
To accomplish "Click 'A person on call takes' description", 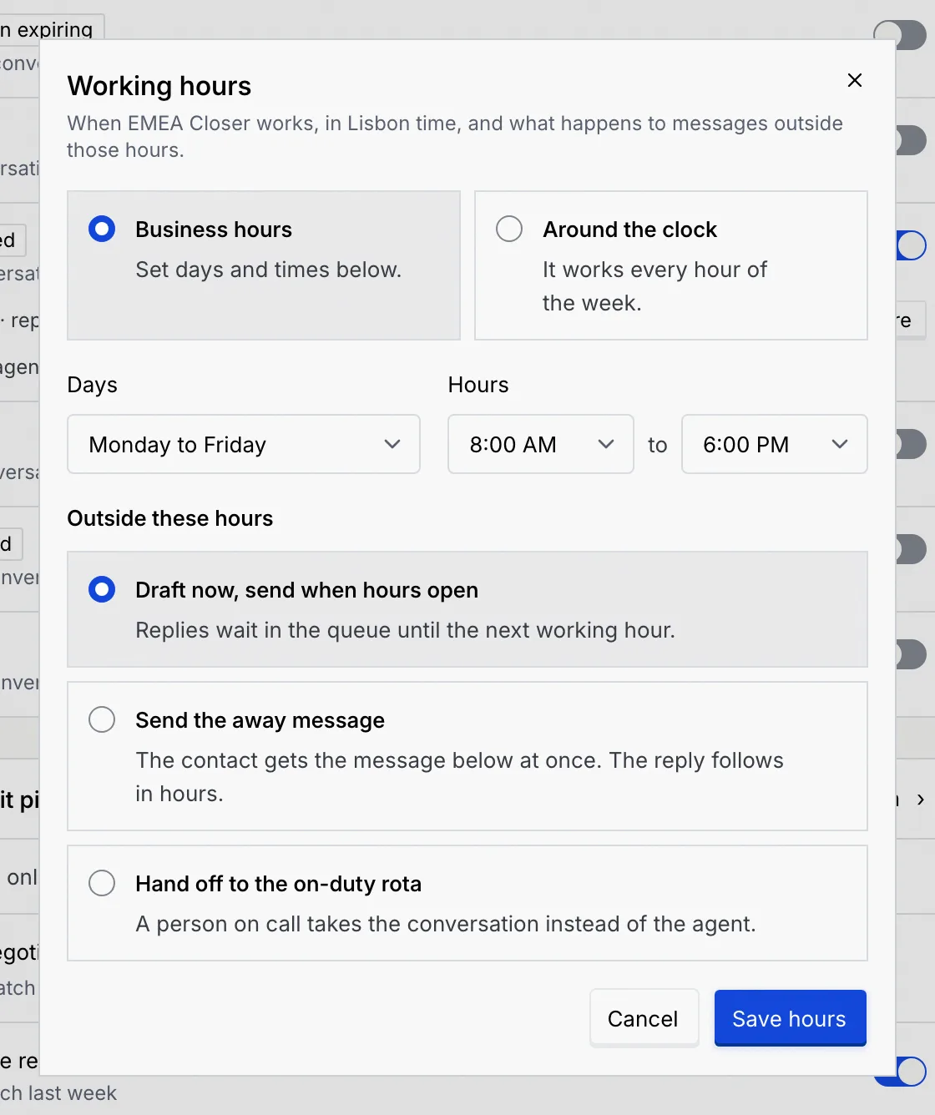I will click(x=446, y=924).
